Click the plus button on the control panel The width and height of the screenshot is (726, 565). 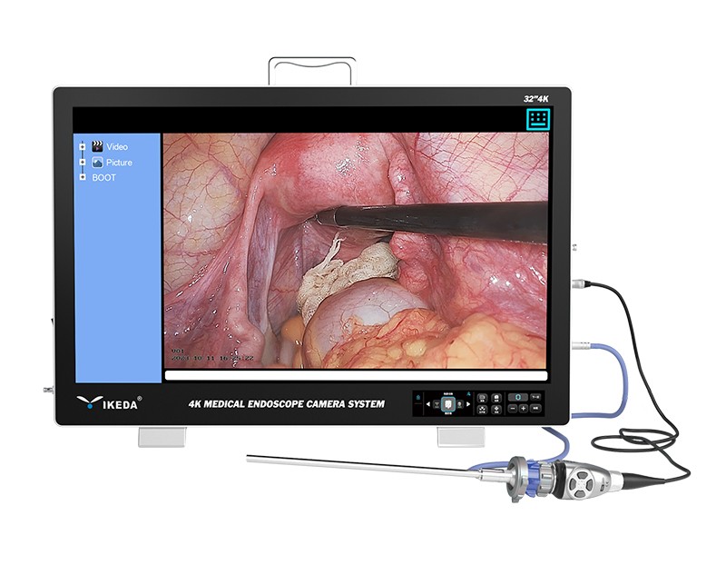click(524, 409)
